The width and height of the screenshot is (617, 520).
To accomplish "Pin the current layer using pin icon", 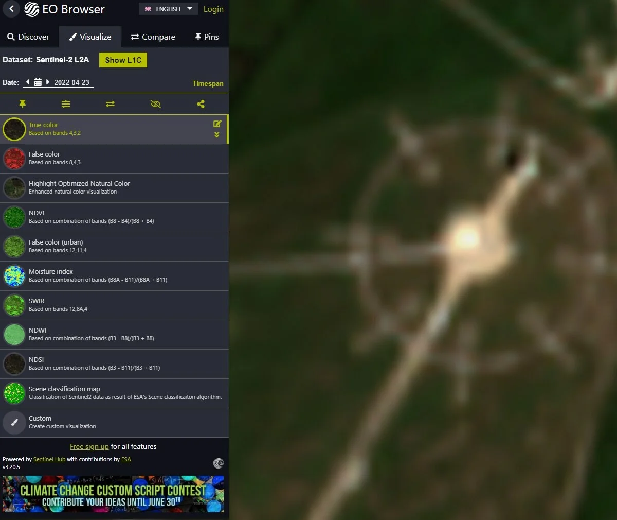I will pos(23,104).
